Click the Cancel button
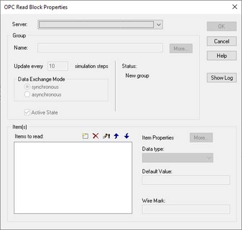The image size is (242, 230). click(x=221, y=41)
